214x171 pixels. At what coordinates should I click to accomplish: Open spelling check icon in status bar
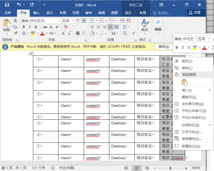pyautogui.click(x=52, y=168)
